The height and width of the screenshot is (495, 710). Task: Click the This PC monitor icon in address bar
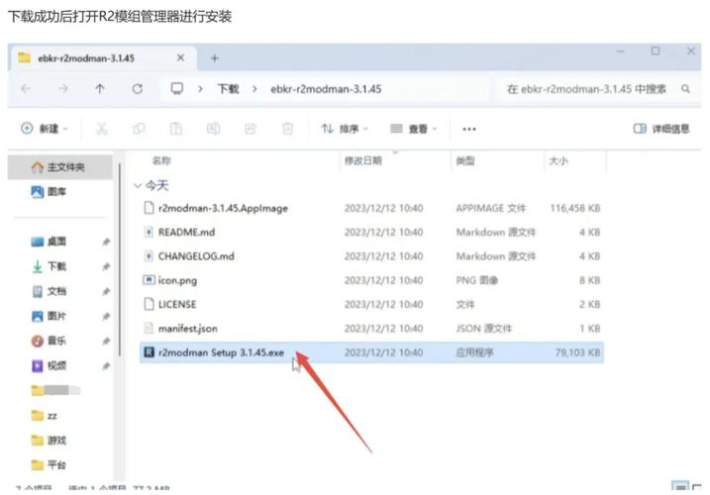(x=176, y=88)
